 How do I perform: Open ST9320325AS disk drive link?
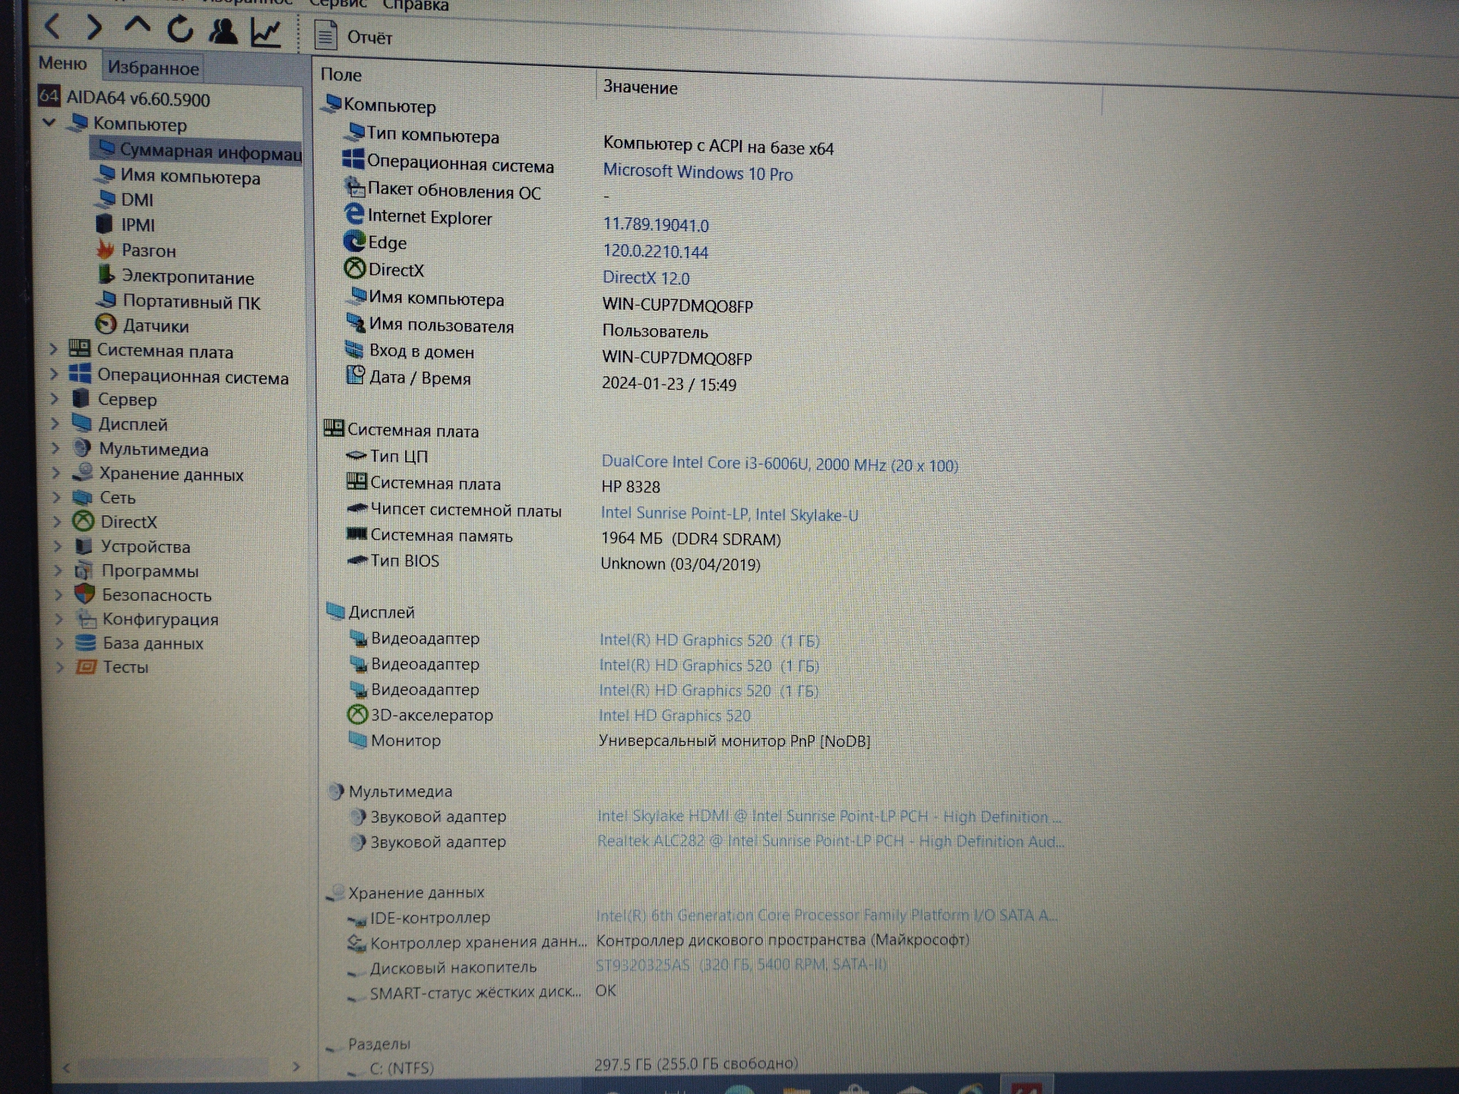(741, 965)
